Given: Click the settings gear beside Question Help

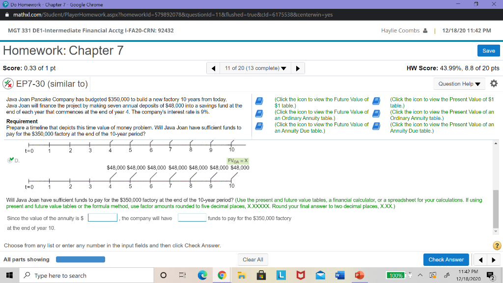Looking at the screenshot, I should point(494,84).
